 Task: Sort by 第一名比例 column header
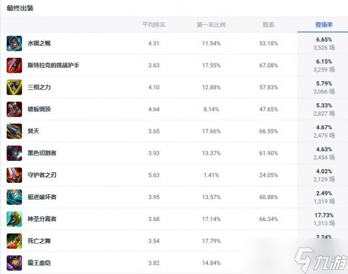(211, 24)
